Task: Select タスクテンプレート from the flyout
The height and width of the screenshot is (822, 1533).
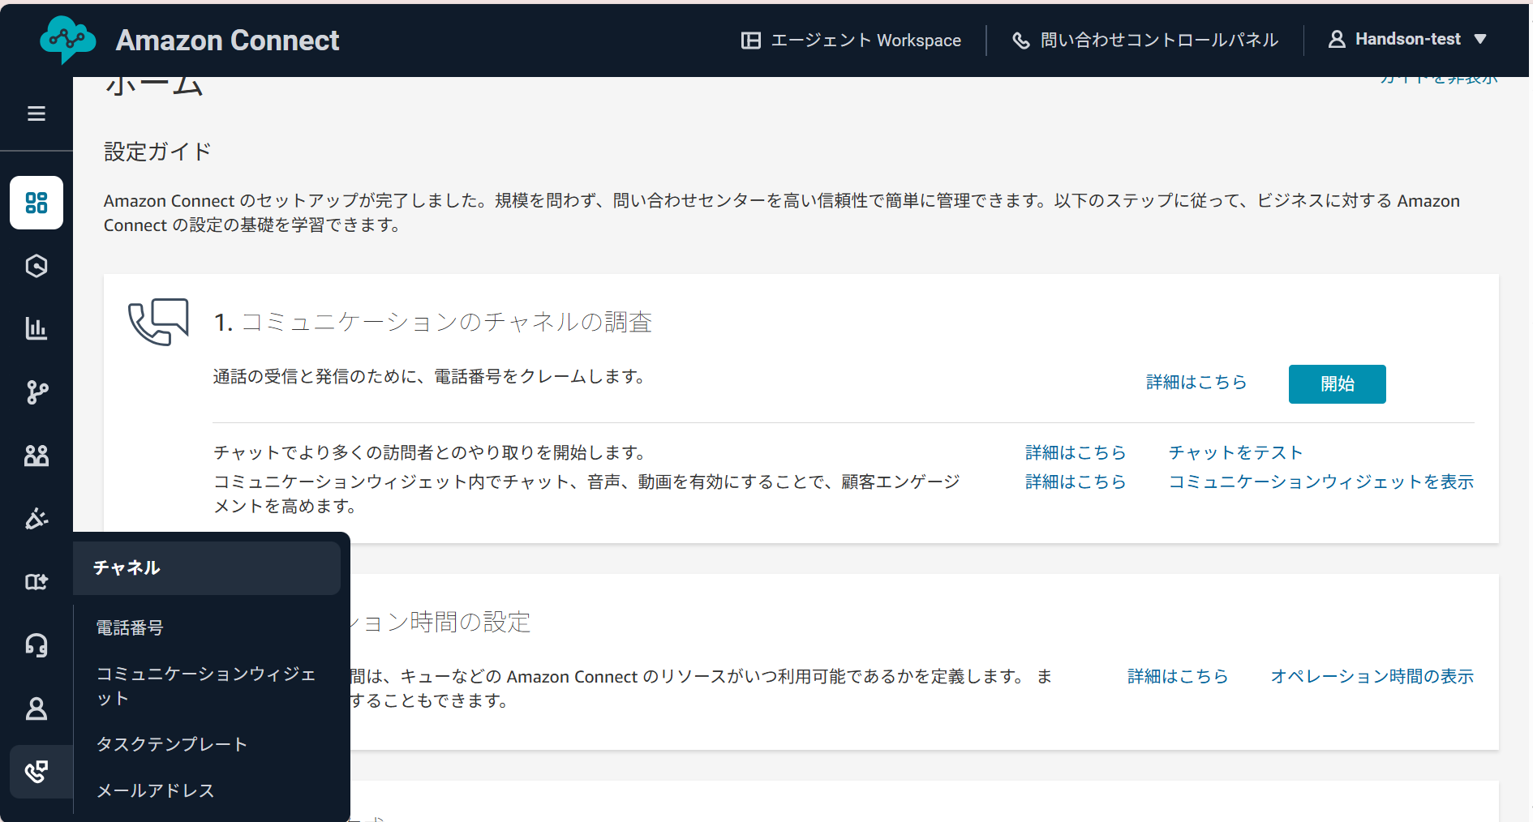Action: [x=171, y=743]
